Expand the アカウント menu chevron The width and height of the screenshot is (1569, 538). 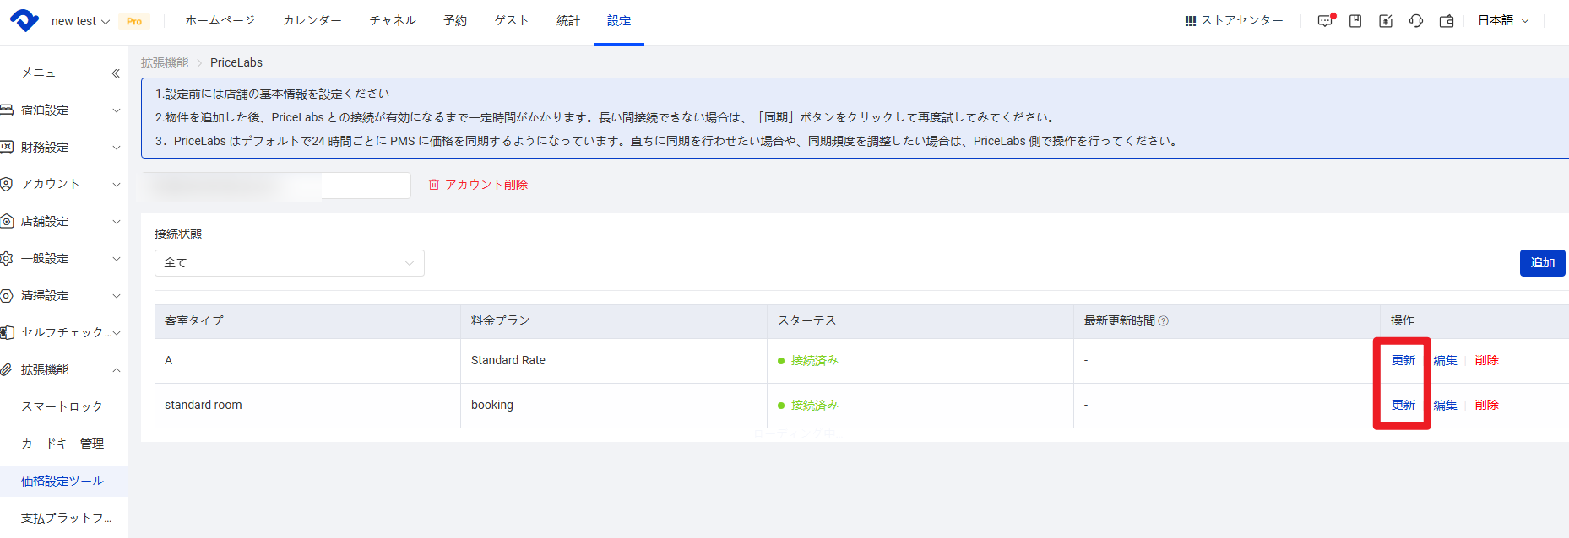tap(117, 185)
